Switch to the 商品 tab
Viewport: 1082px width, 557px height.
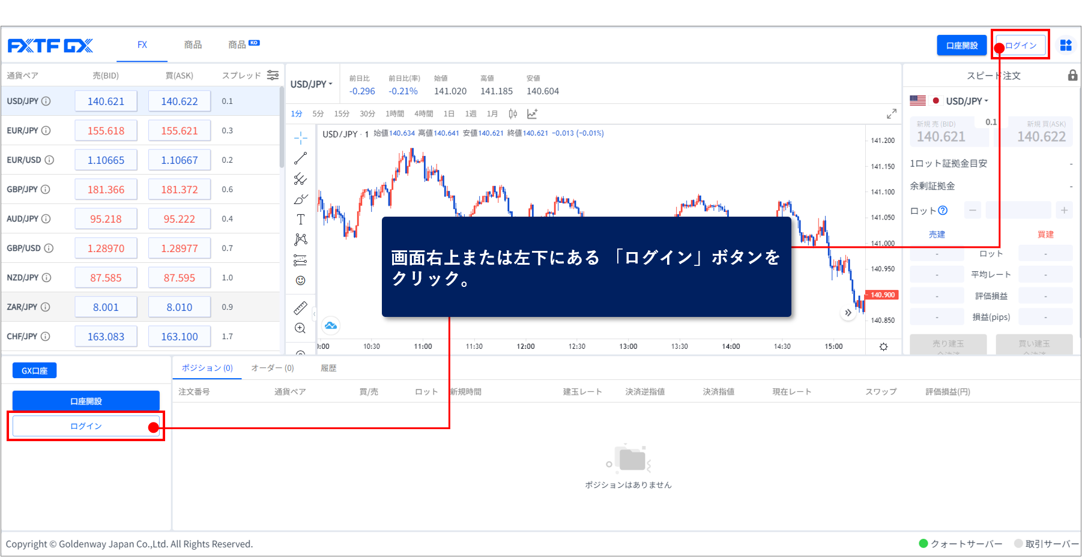coord(193,45)
